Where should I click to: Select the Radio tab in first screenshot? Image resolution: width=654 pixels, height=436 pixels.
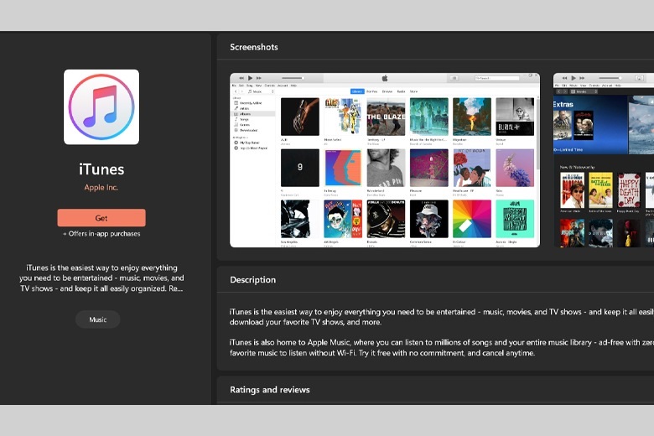point(401,91)
